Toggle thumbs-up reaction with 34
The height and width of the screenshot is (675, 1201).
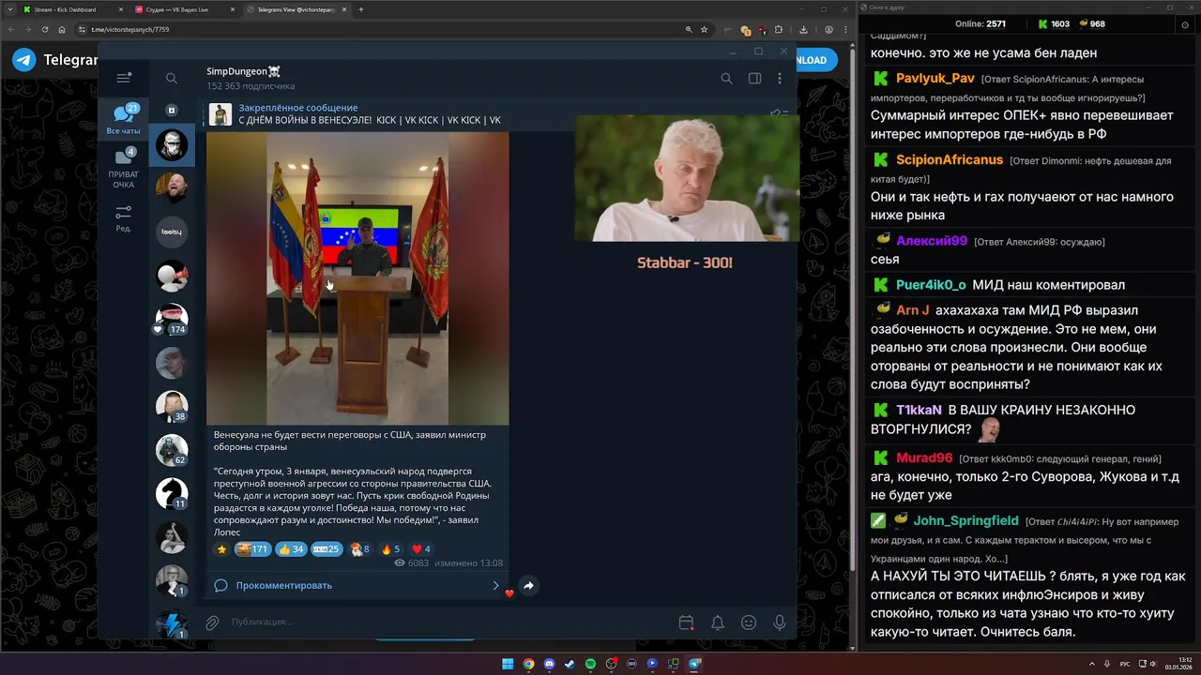(292, 549)
